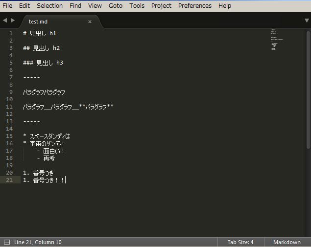Open the Preferences menu
This screenshot has height=247, width=311.
[x=195, y=5]
